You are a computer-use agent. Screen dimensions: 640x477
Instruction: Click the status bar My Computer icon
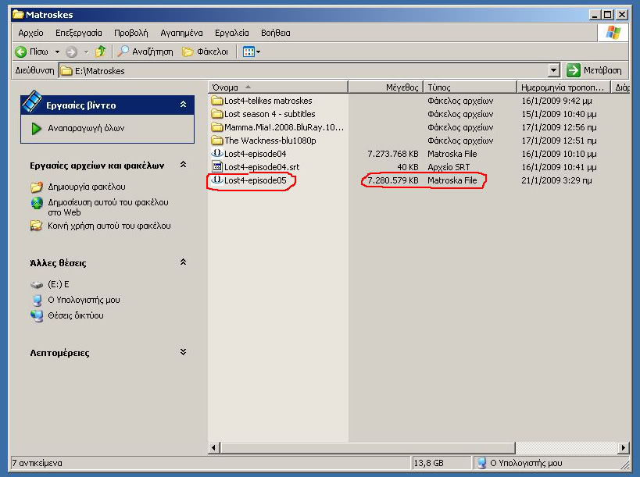pyautogui.click(x=481, y=463)
